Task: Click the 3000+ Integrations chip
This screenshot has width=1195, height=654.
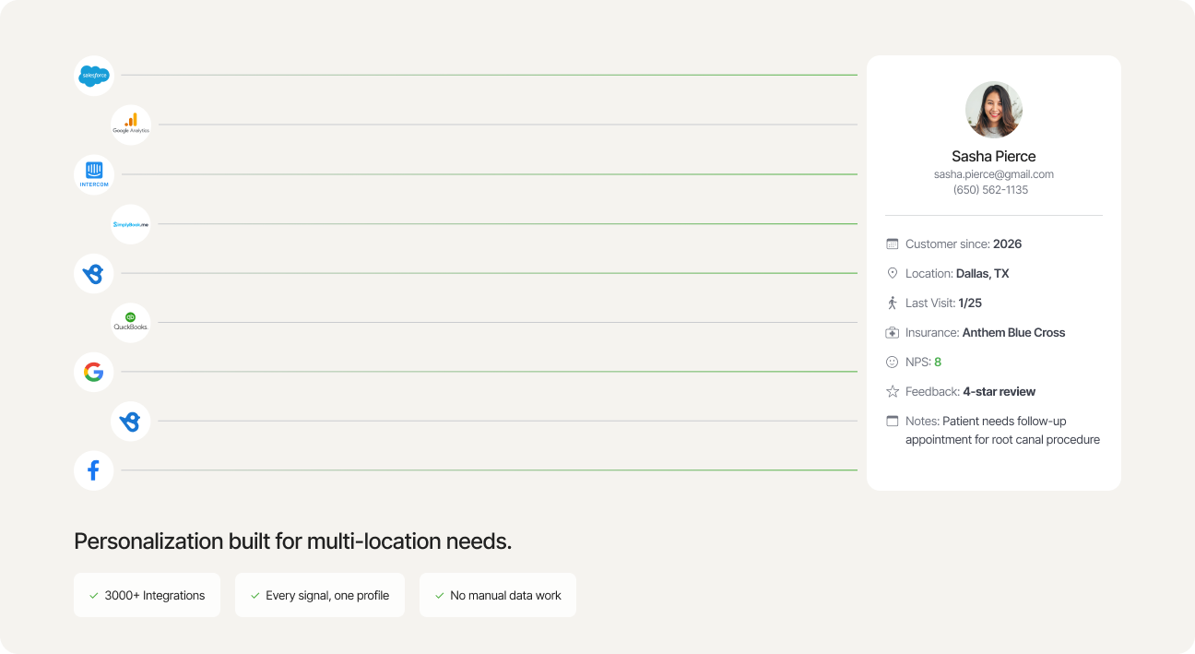Action: click(147, 595)
